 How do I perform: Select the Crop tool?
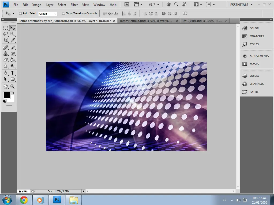tap(6, 40)
